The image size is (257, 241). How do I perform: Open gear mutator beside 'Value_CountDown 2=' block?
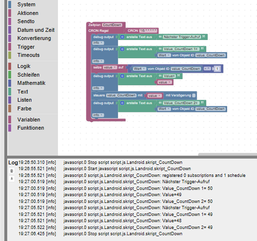coord(122,103)
